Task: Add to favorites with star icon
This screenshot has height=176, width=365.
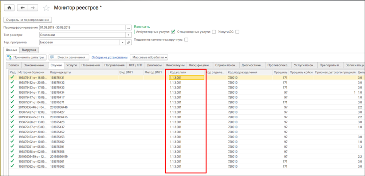Action: click(x=46, y=8)
